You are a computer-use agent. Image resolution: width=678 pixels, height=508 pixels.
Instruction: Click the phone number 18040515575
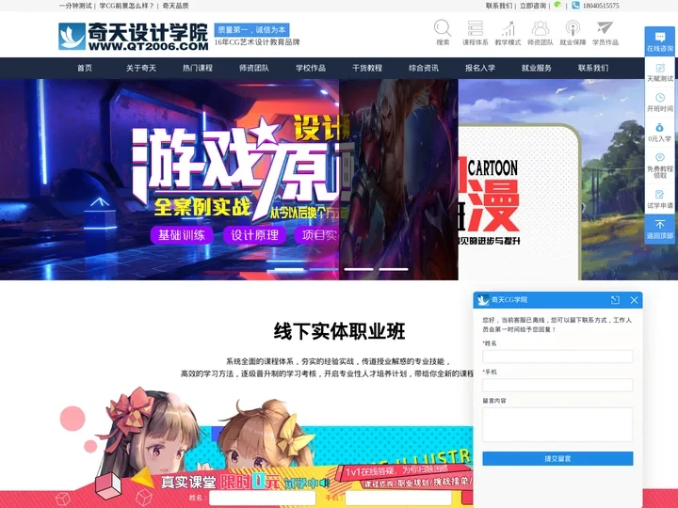click(601, 6)
